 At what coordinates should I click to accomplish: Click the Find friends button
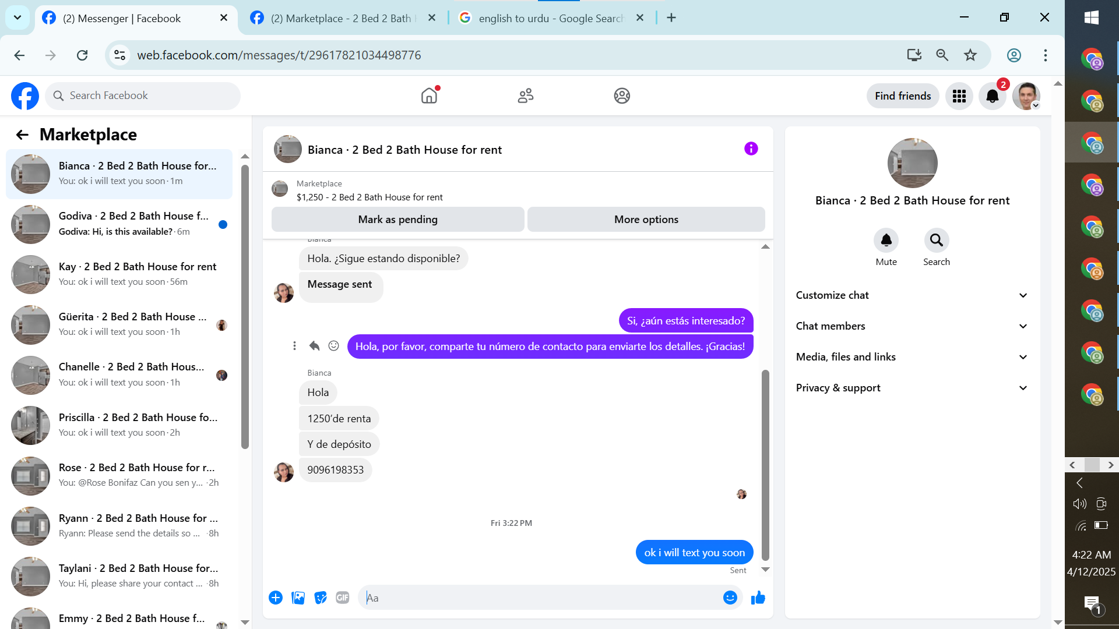tap(903, 96)
